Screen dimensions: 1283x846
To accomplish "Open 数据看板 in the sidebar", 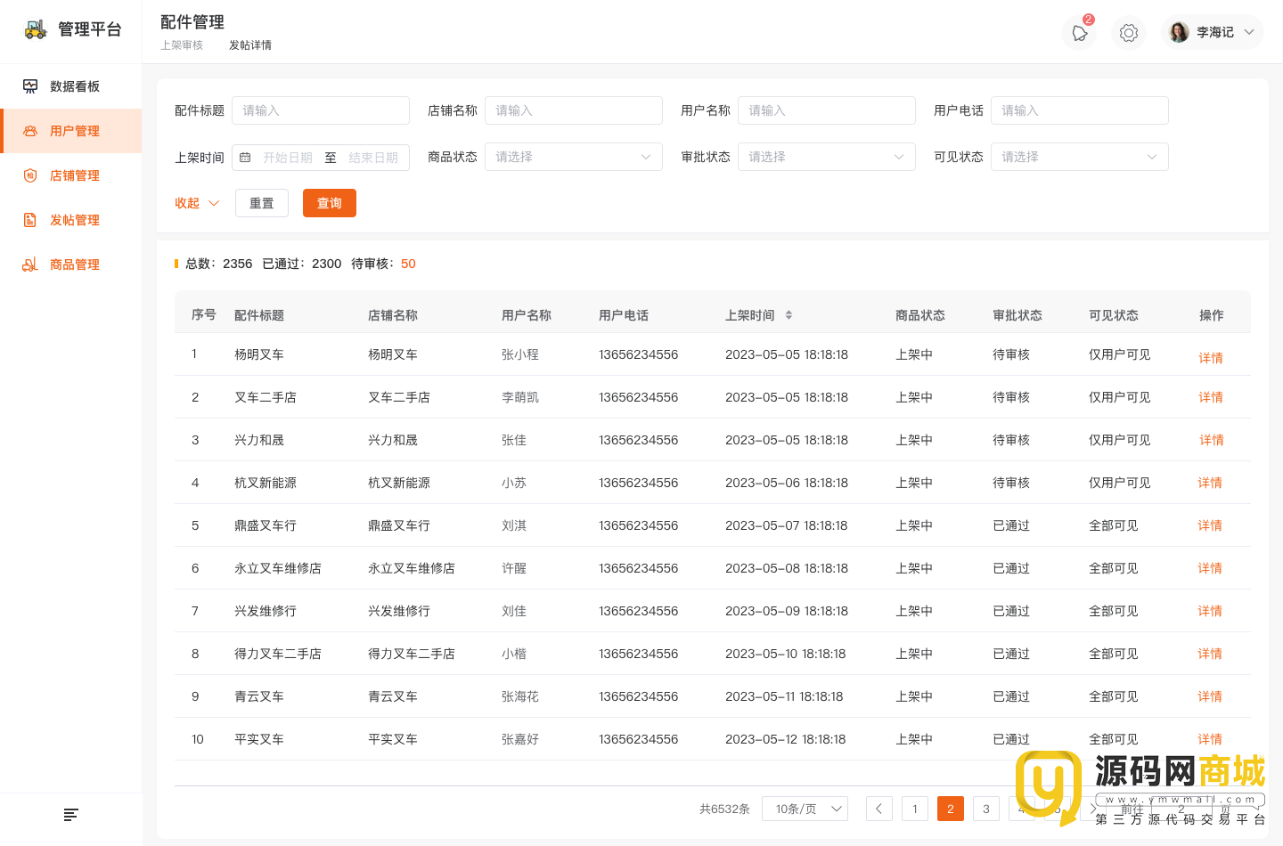I will click(x=74, y=86).
